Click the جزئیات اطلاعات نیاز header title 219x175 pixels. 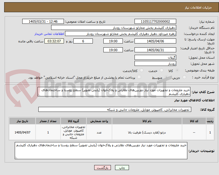point(198,7)
